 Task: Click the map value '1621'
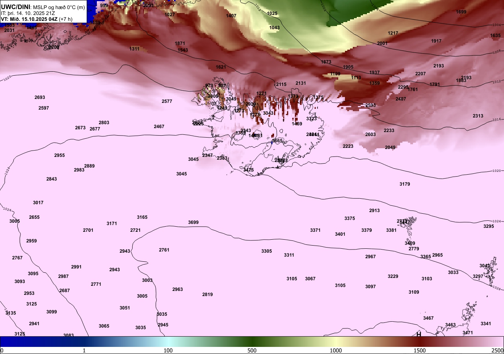click(221, 67)
